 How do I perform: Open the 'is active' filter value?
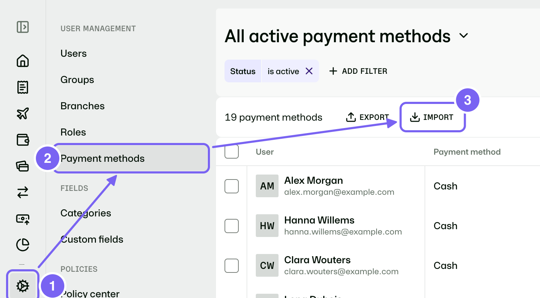point(283,71)
